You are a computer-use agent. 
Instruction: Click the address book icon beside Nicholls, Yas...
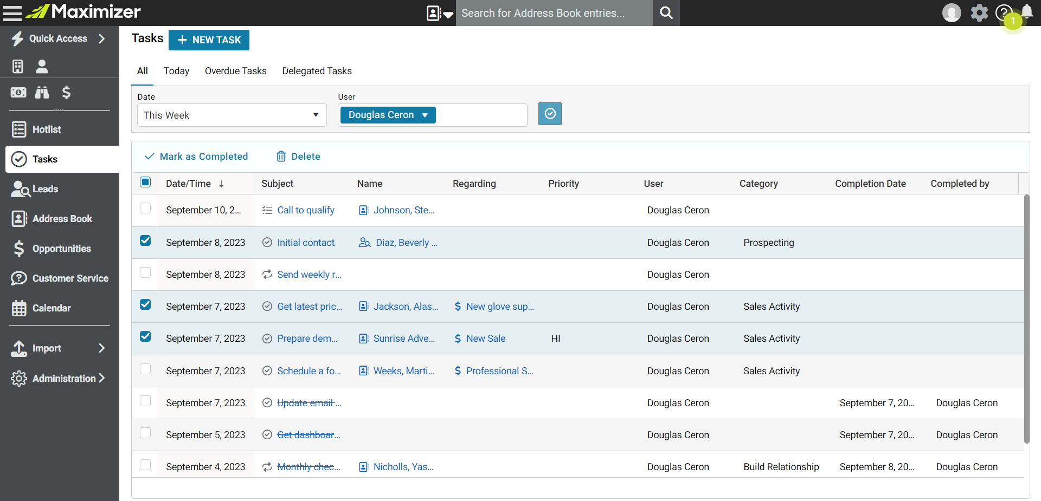coord(364,467)
